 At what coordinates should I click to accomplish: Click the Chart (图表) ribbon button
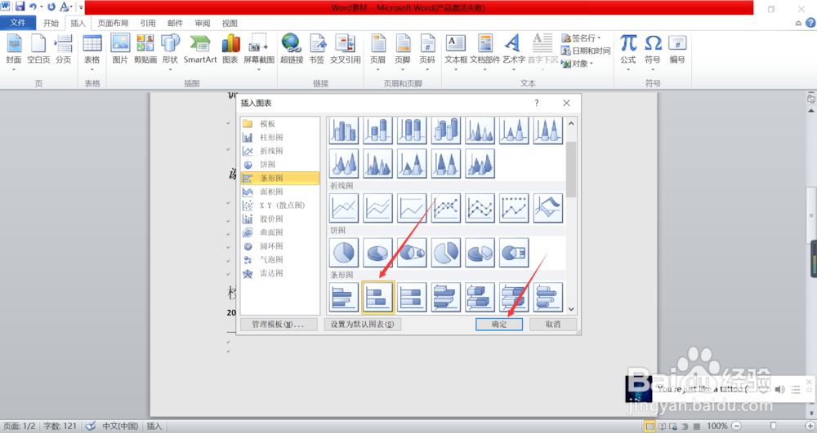pyautogui.click(x=230, y=51)
